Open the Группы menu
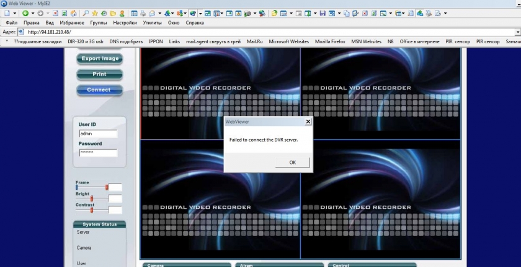 tap(99, 23)
